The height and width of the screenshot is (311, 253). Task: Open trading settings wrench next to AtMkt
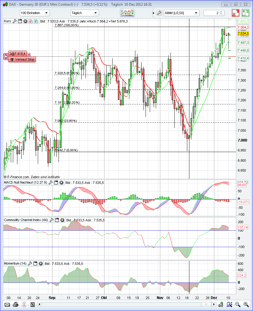(159, 13)
